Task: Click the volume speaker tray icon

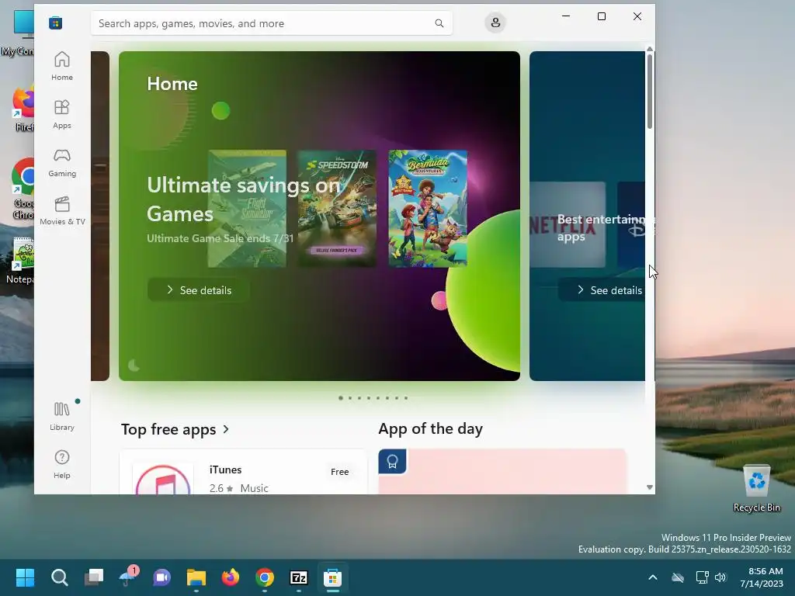Action: tap(720, 577)
